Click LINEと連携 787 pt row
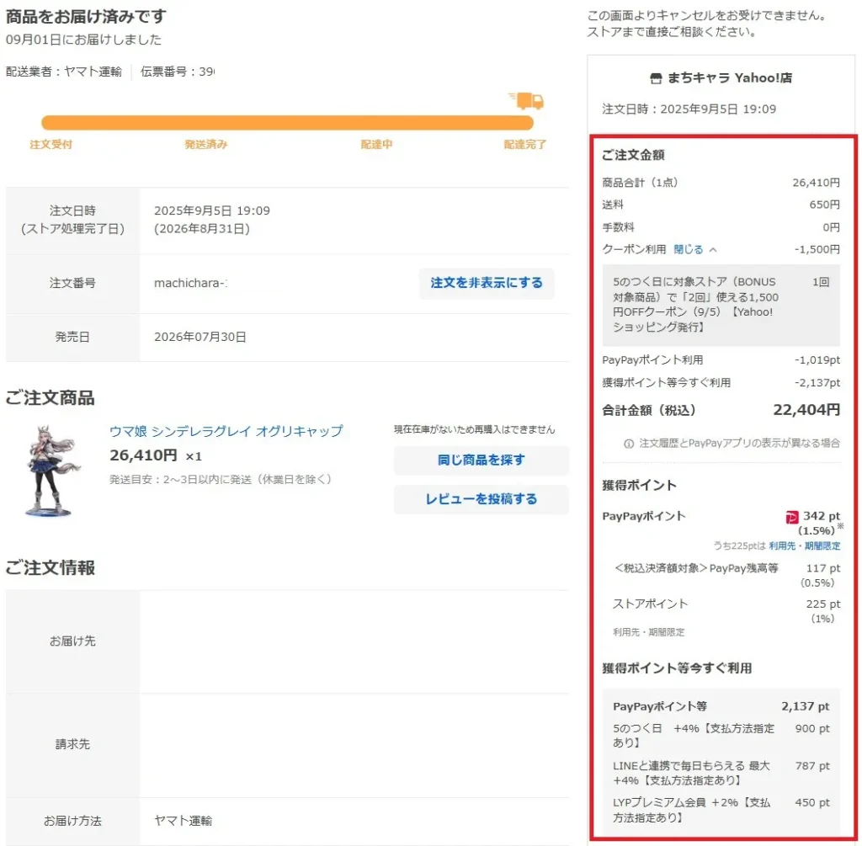 pyautogui.click(x=721, y=773)
